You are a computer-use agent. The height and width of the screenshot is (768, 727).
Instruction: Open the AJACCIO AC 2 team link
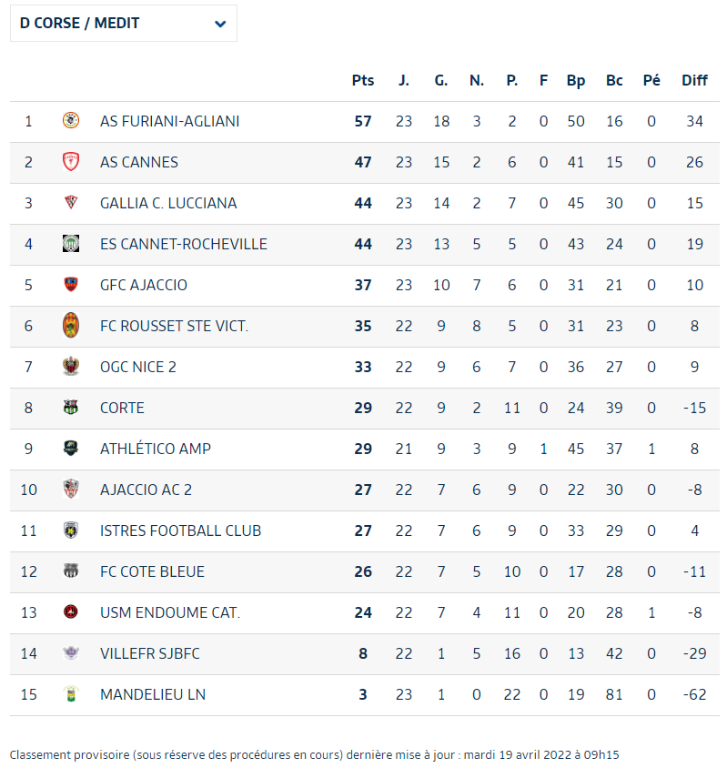click(x=146, y=490)
